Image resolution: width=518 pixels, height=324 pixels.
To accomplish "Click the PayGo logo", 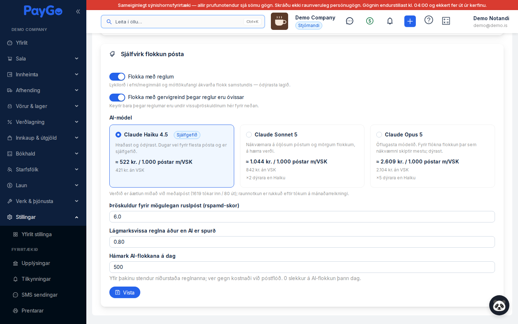I will (x=43, y=11).
